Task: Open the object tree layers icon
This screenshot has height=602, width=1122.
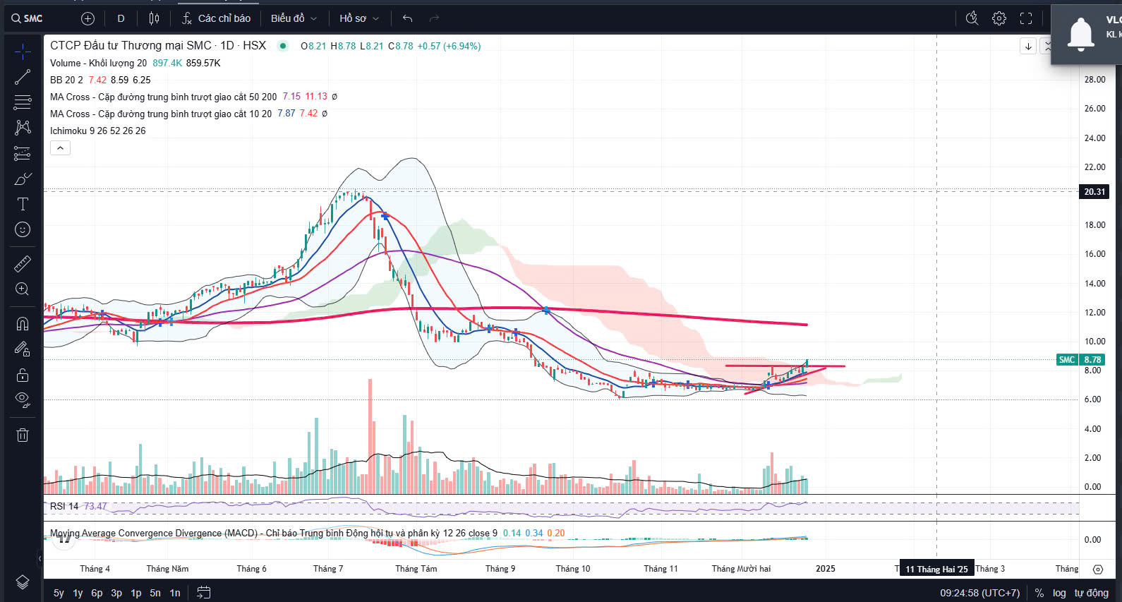Action: (23, 582)
